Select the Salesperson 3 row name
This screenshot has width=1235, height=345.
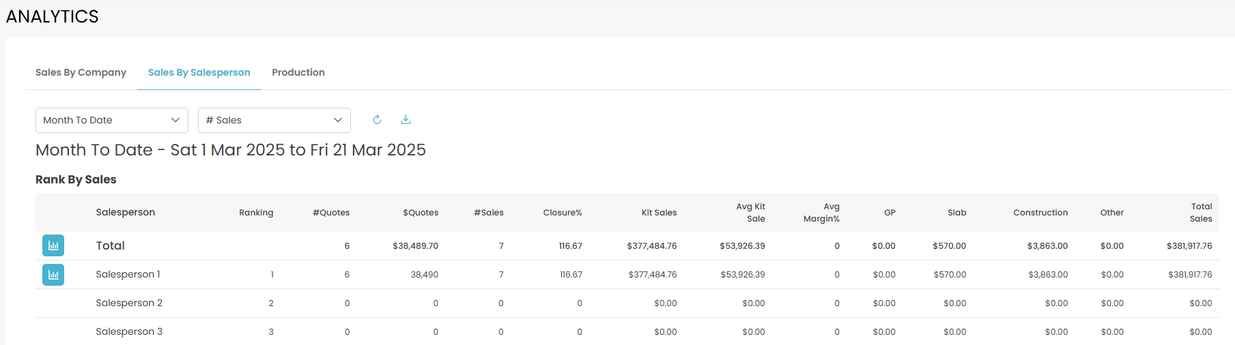[x=129, y=332]
